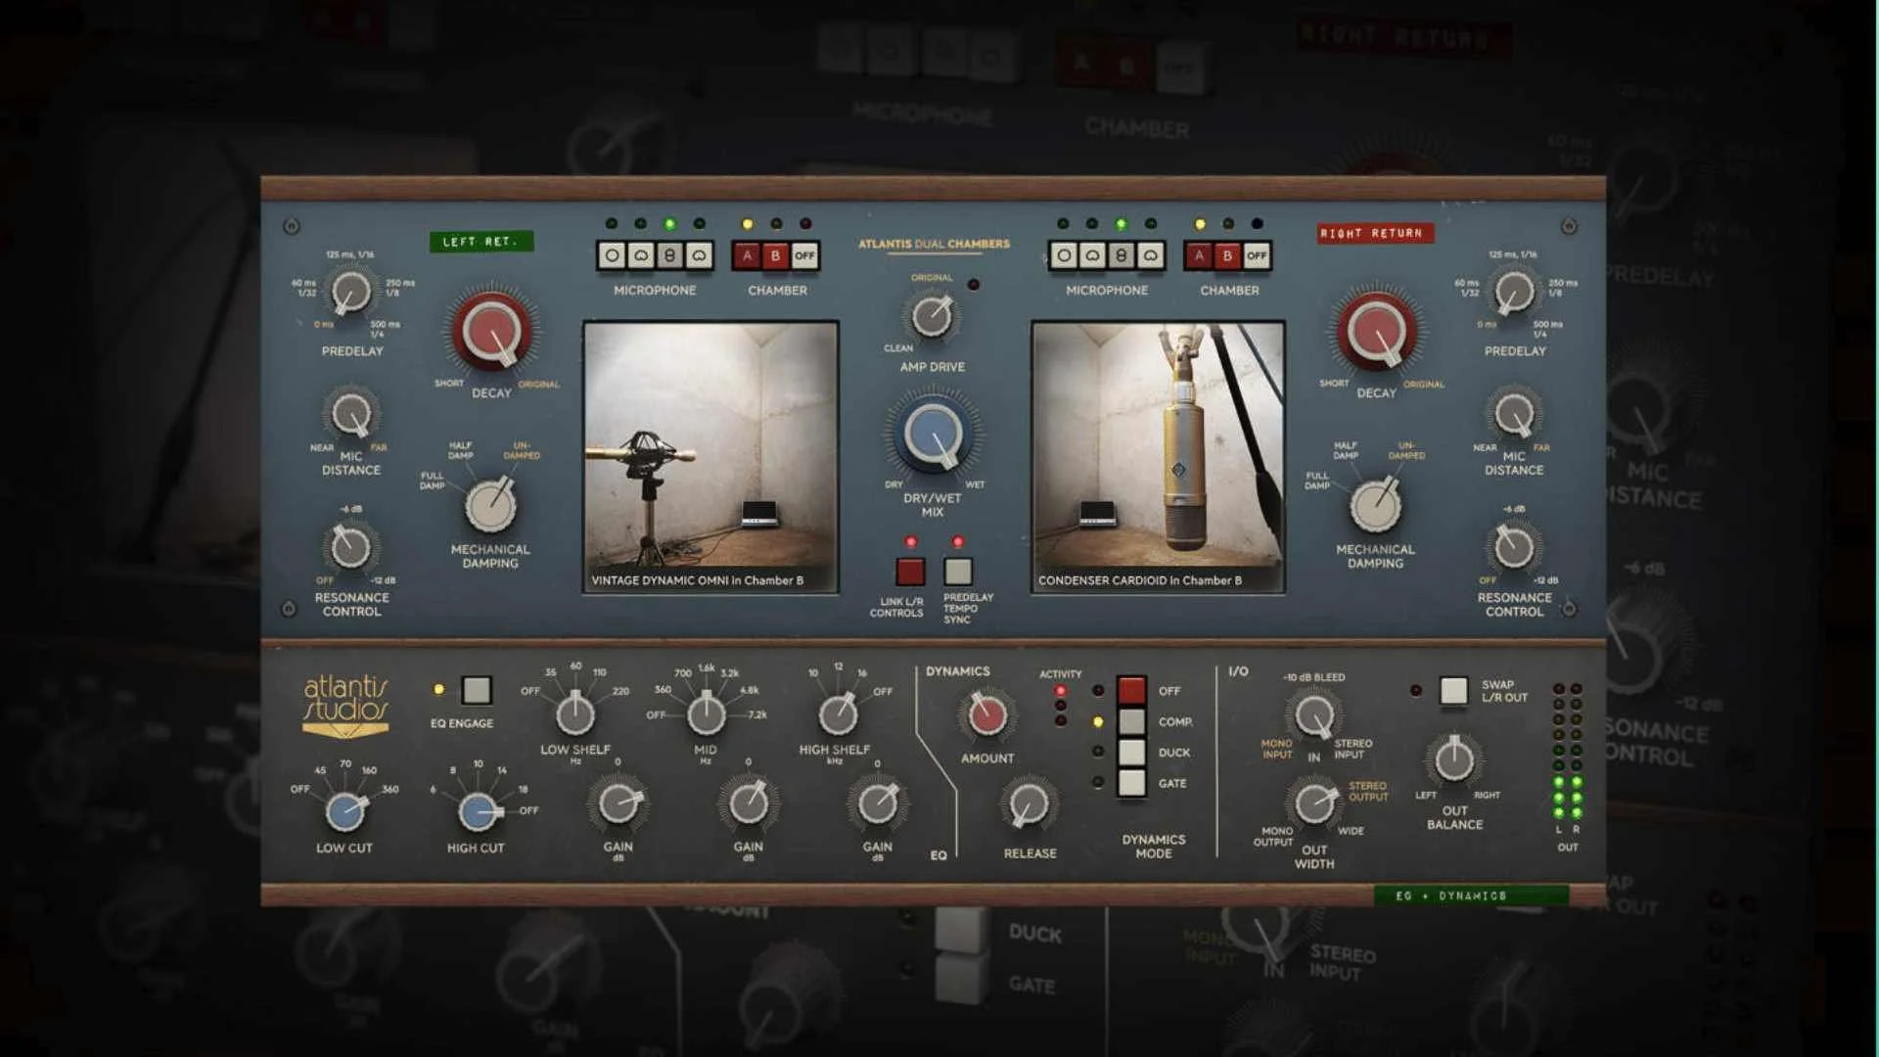Click the Dry/Wet Mix knob
1879x1057 pixels.
[x=933, y=436]
